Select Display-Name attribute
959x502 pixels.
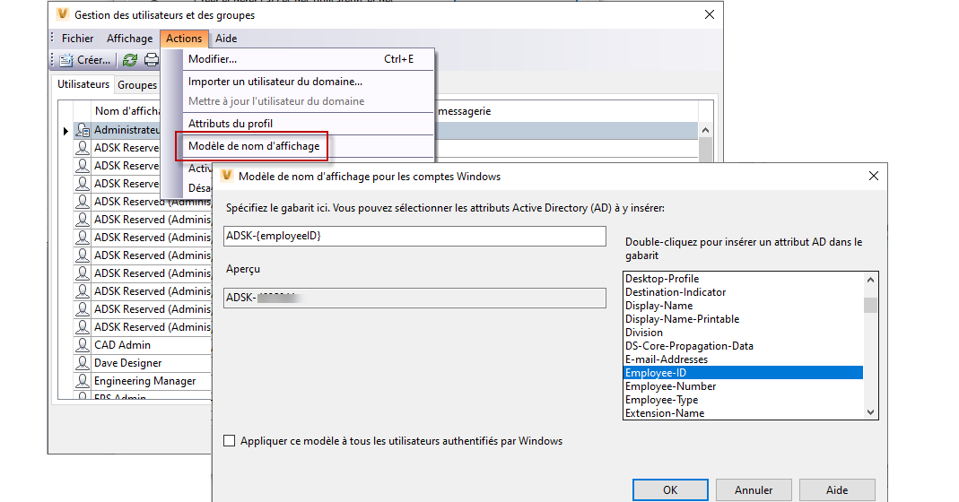click(x=743, y=306)
